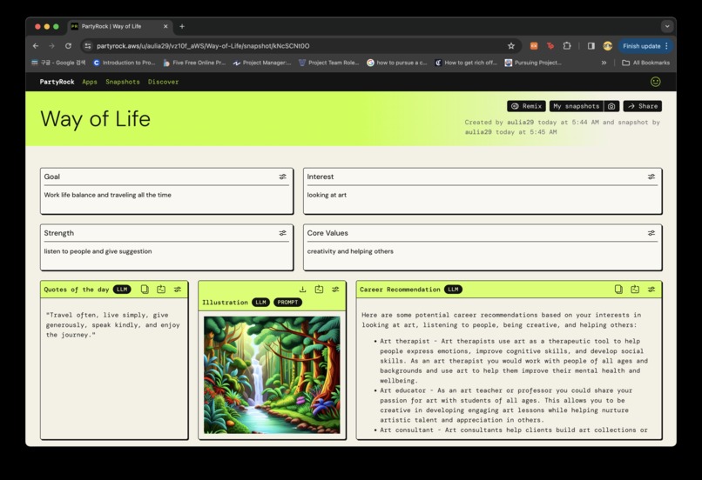Image resolution: width=702 pixels, height=480 pixels.
Task: Open the Snapshots menu item
Action: [123, 82]
